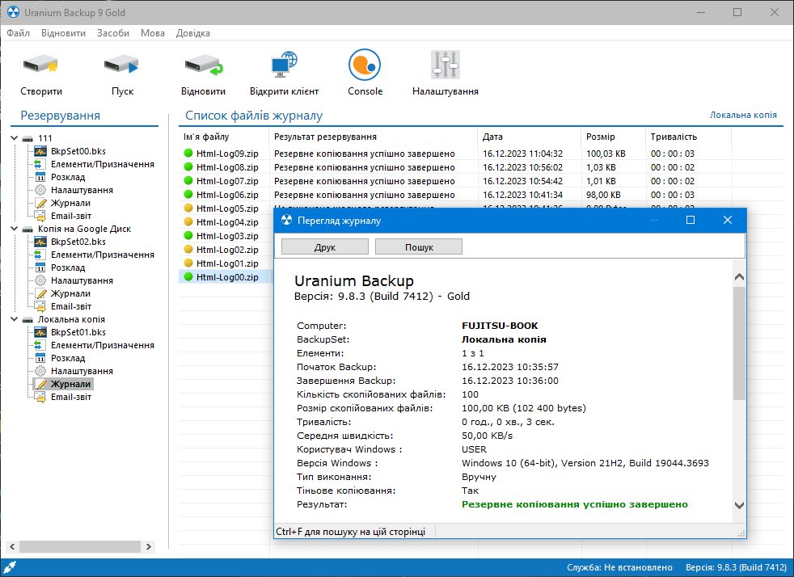Select BkpSet00.bks file in tree

pyautogui.click(x=78, y=151)
